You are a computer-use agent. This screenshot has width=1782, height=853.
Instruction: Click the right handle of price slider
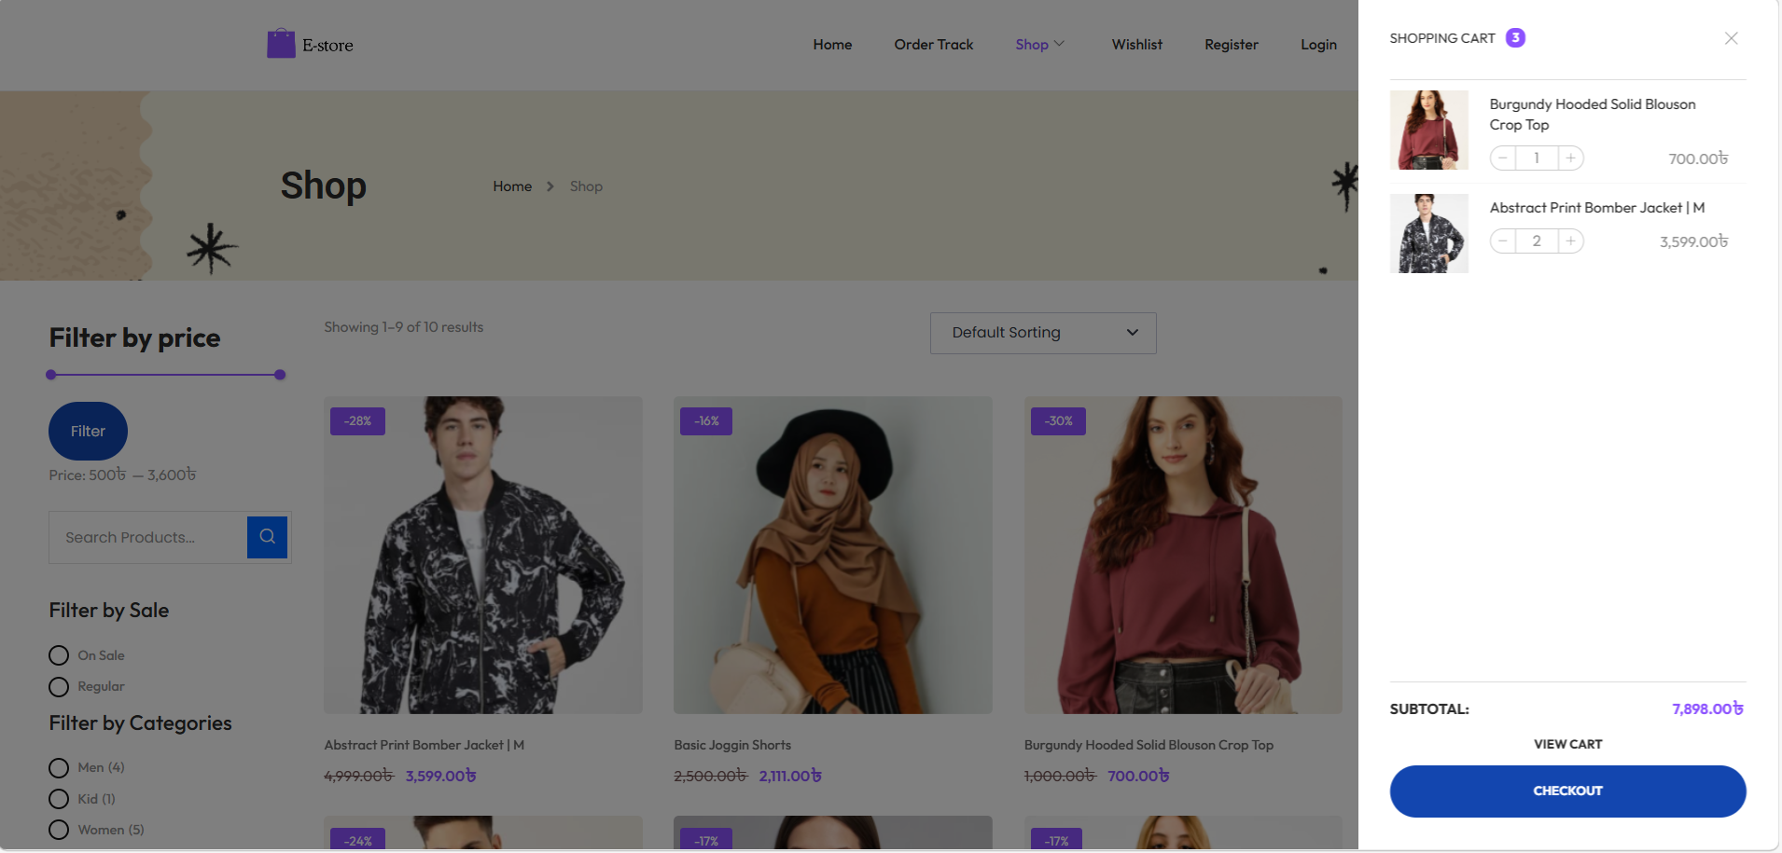pyautogui.click(x=280, y=375)
